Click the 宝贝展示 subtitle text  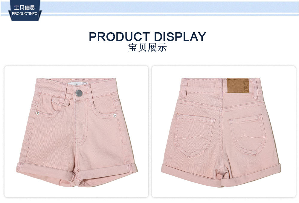(x=147, y=47)
